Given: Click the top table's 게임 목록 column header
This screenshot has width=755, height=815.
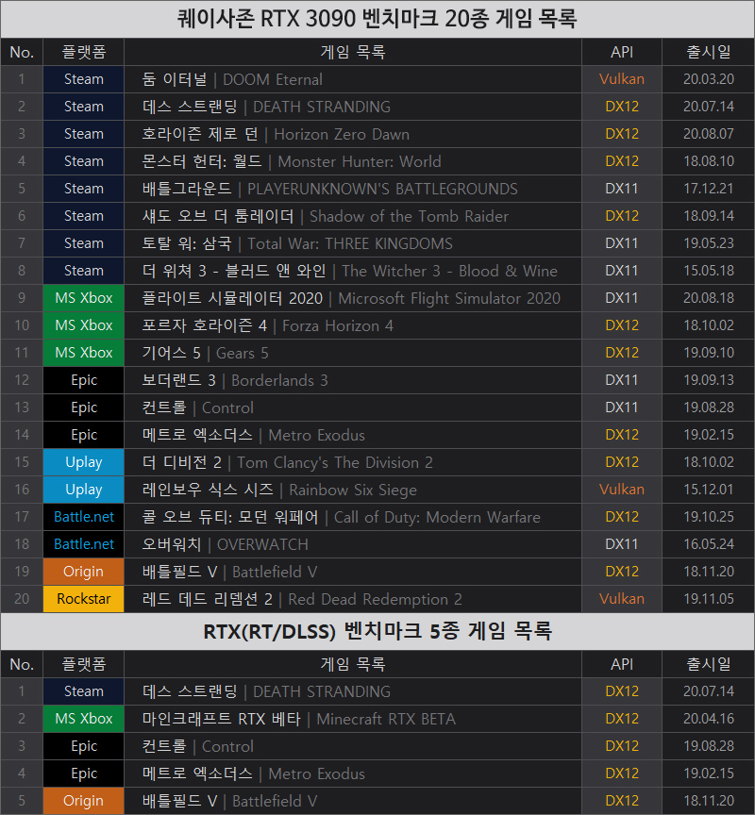Looking at the screenshot, I should coord(353,52).
